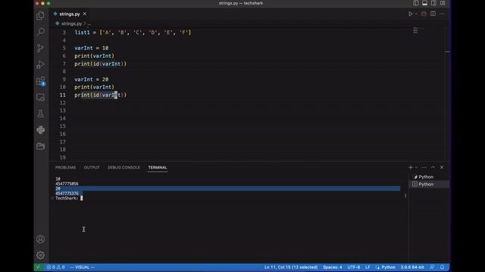Open remote window indicator in status bar
Viewport: 485px width, 272px height.
(x=39, y=267)
